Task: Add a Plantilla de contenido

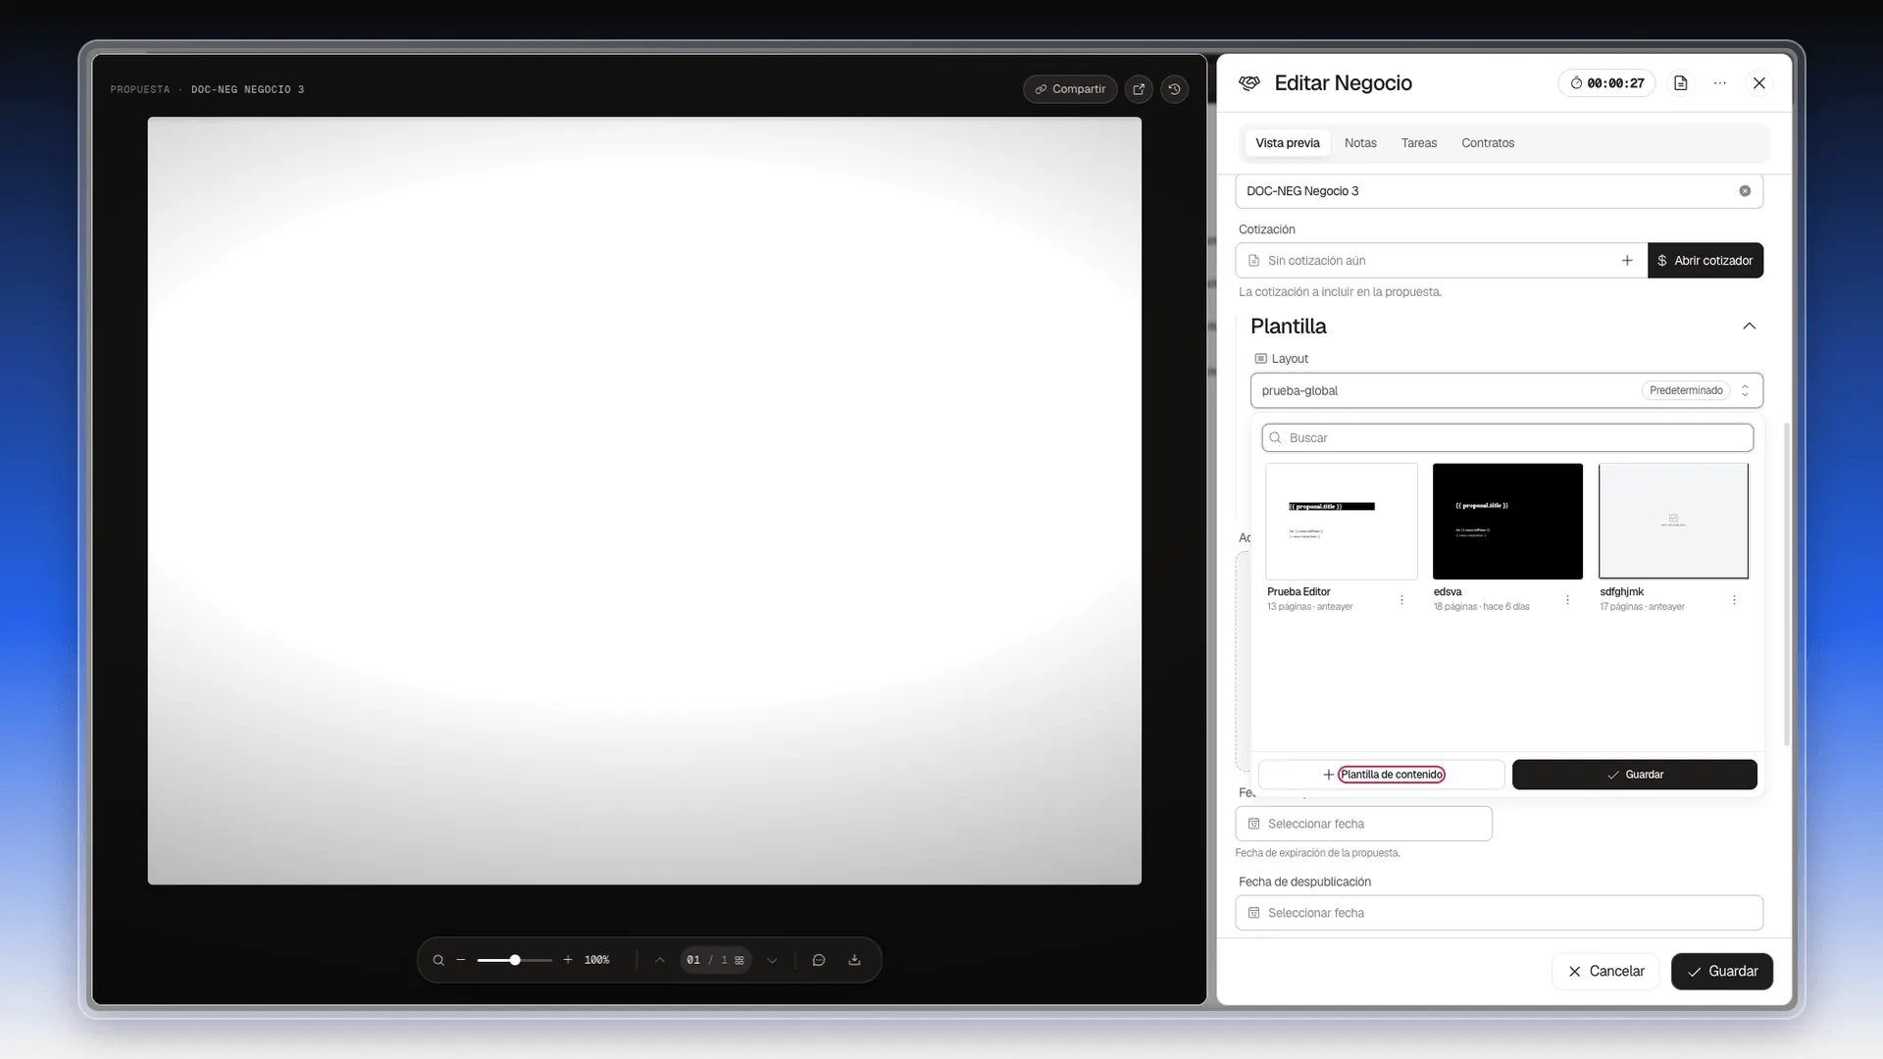Action: click(1381, 775)
